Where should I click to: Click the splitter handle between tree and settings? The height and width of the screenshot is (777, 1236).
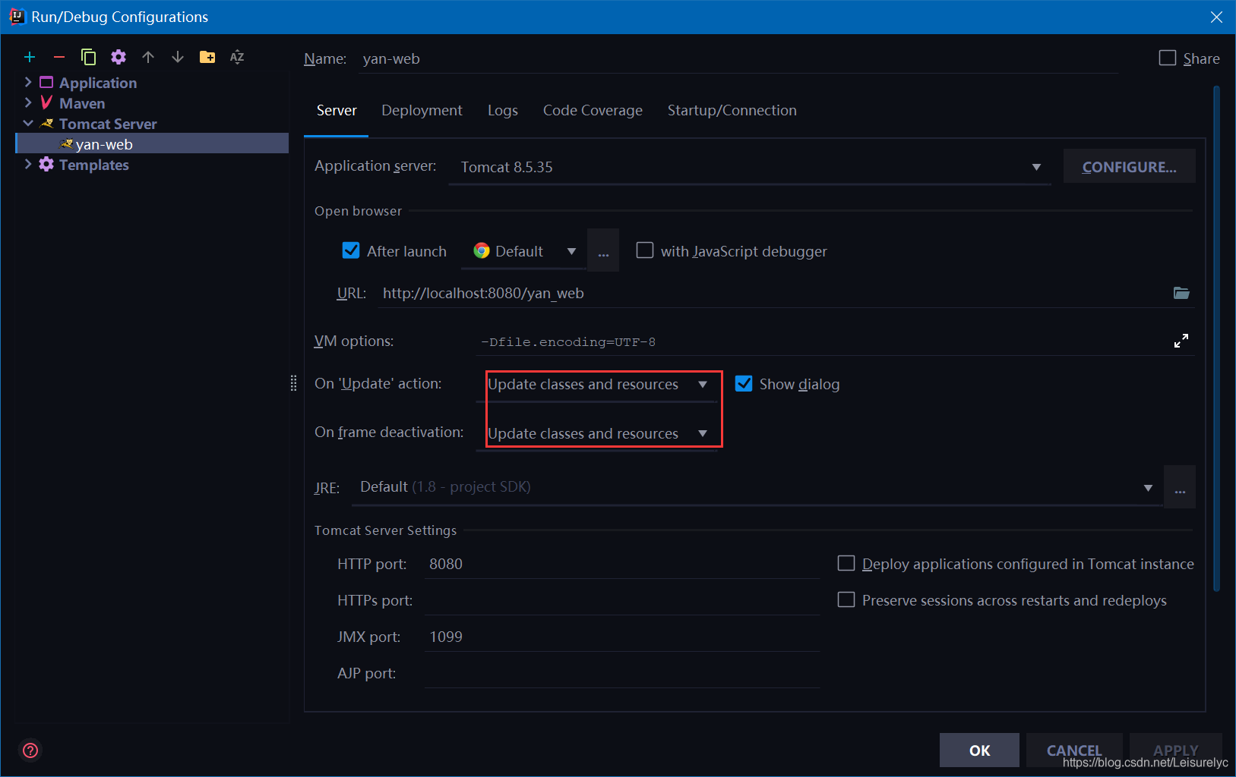click(293, 383)
